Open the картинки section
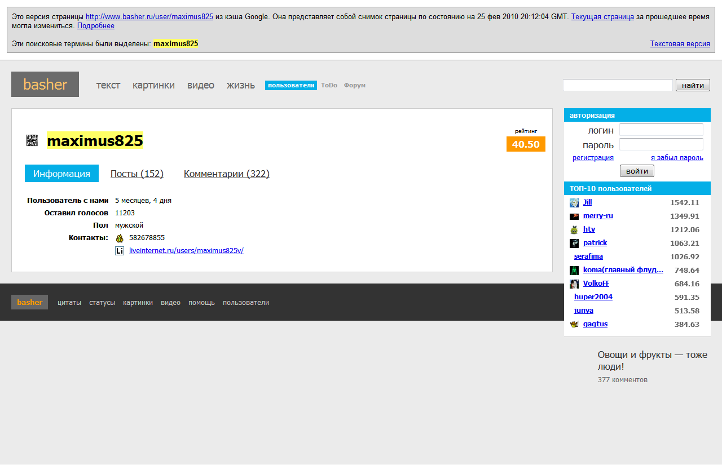This screenshot has width=722, height=465. 153,85
